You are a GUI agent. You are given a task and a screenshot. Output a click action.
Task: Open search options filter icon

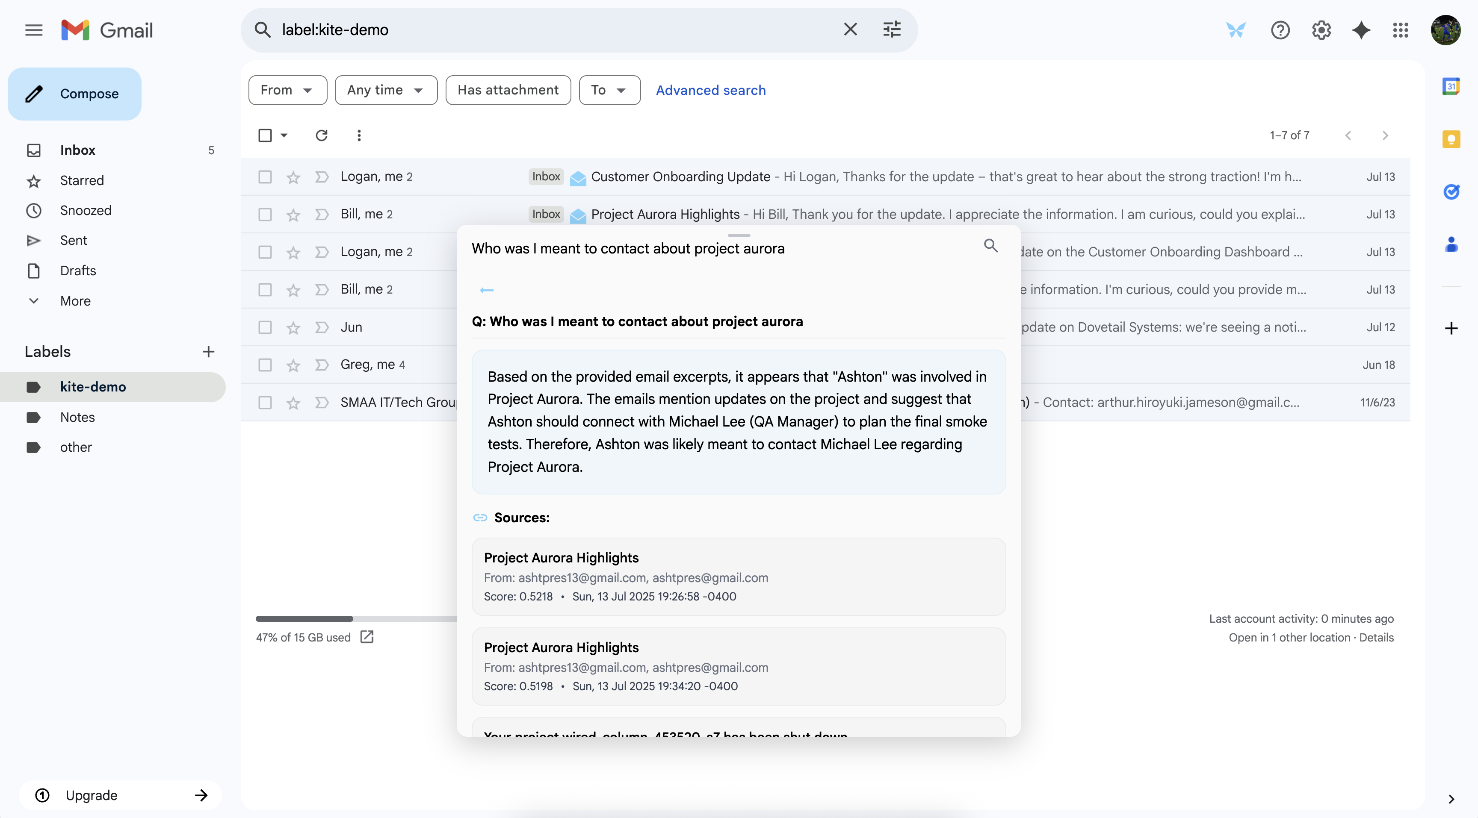(x=892, y=29)
